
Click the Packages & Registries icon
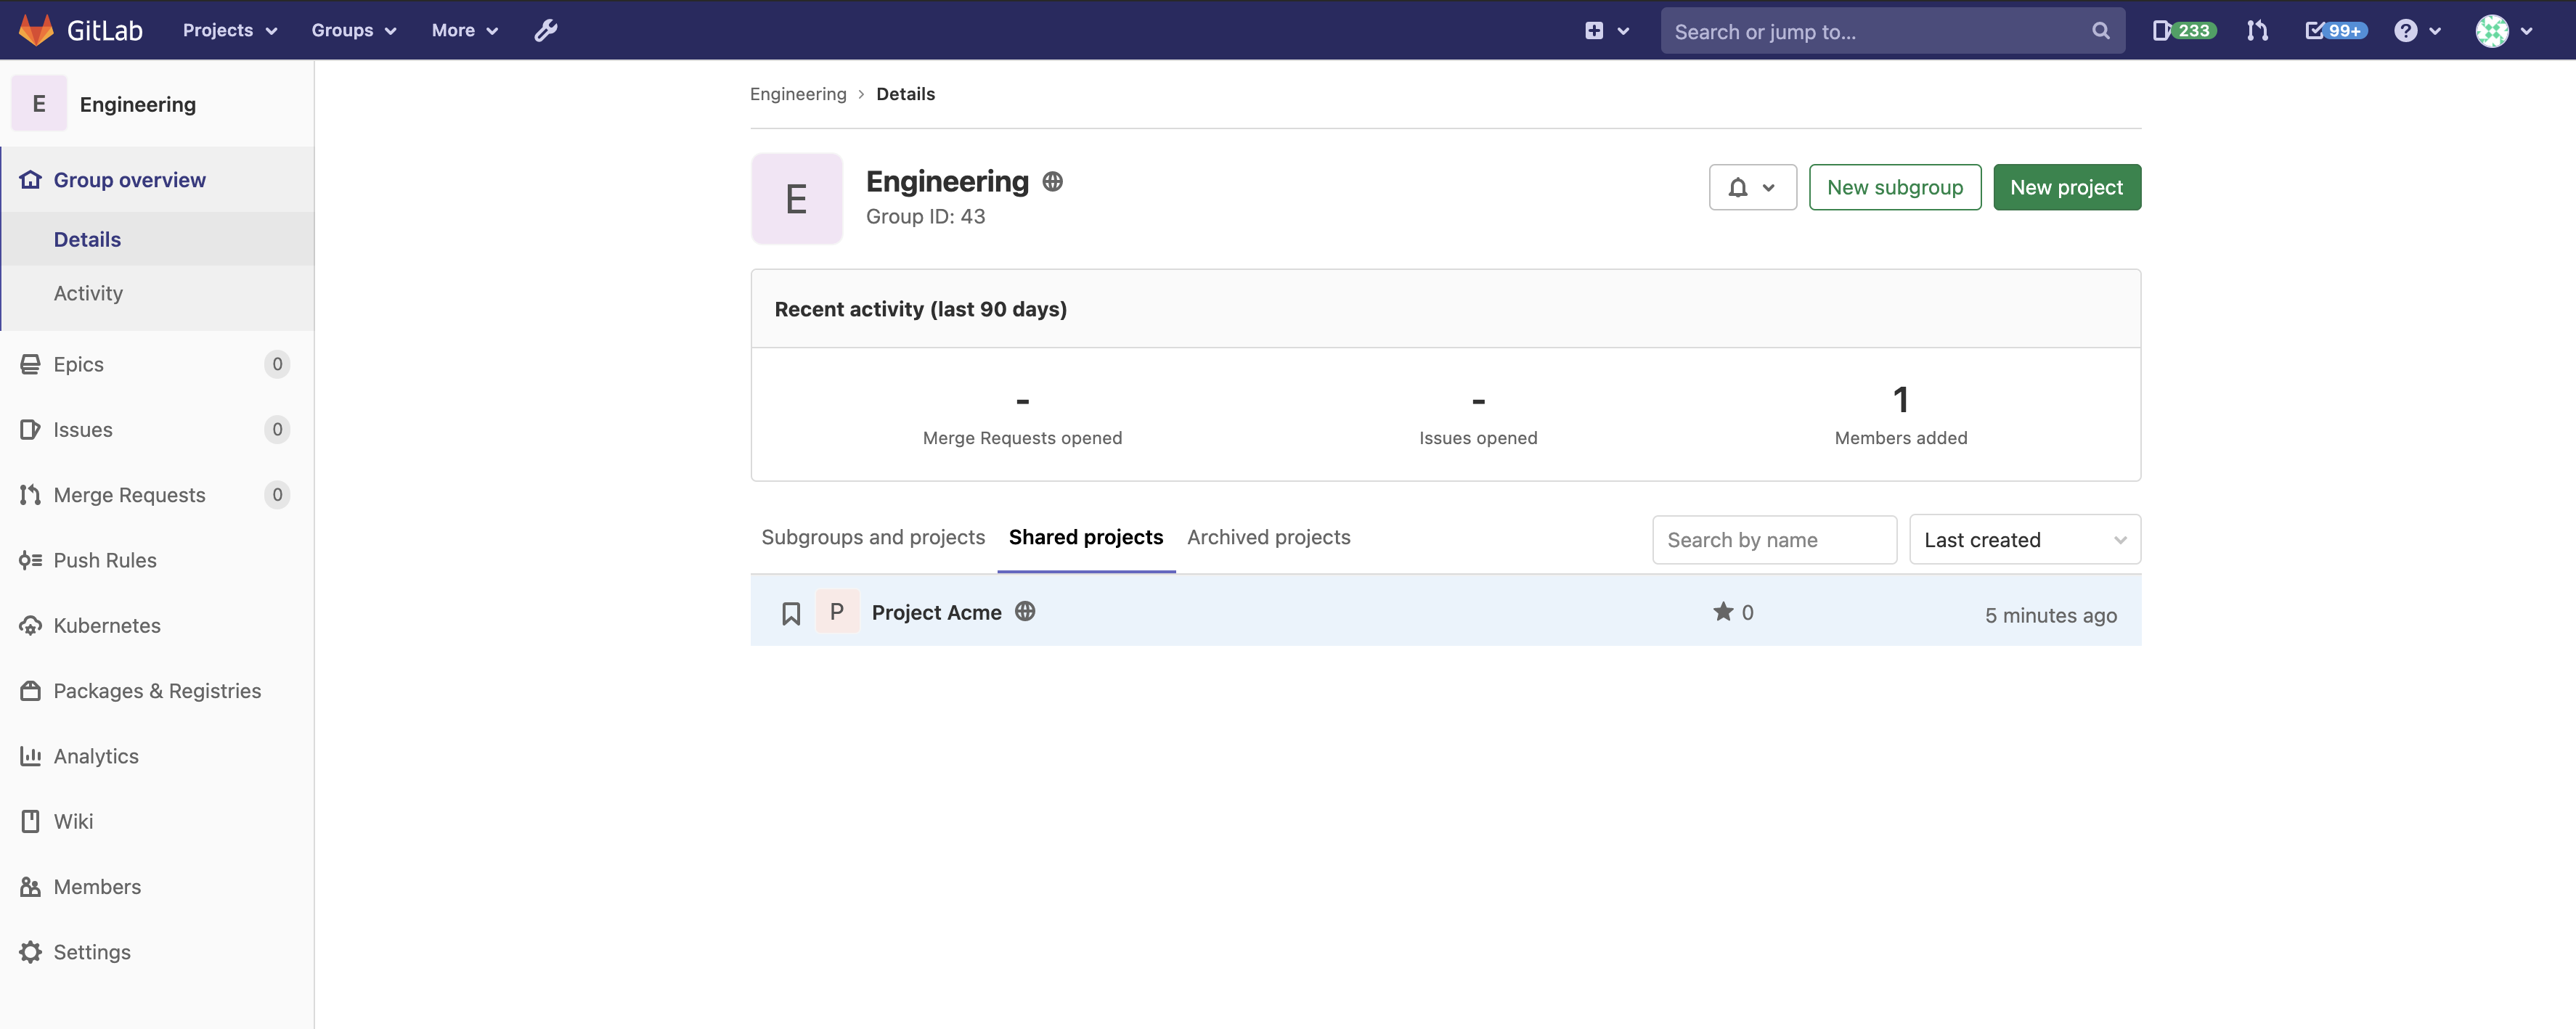tap(30, 691)
